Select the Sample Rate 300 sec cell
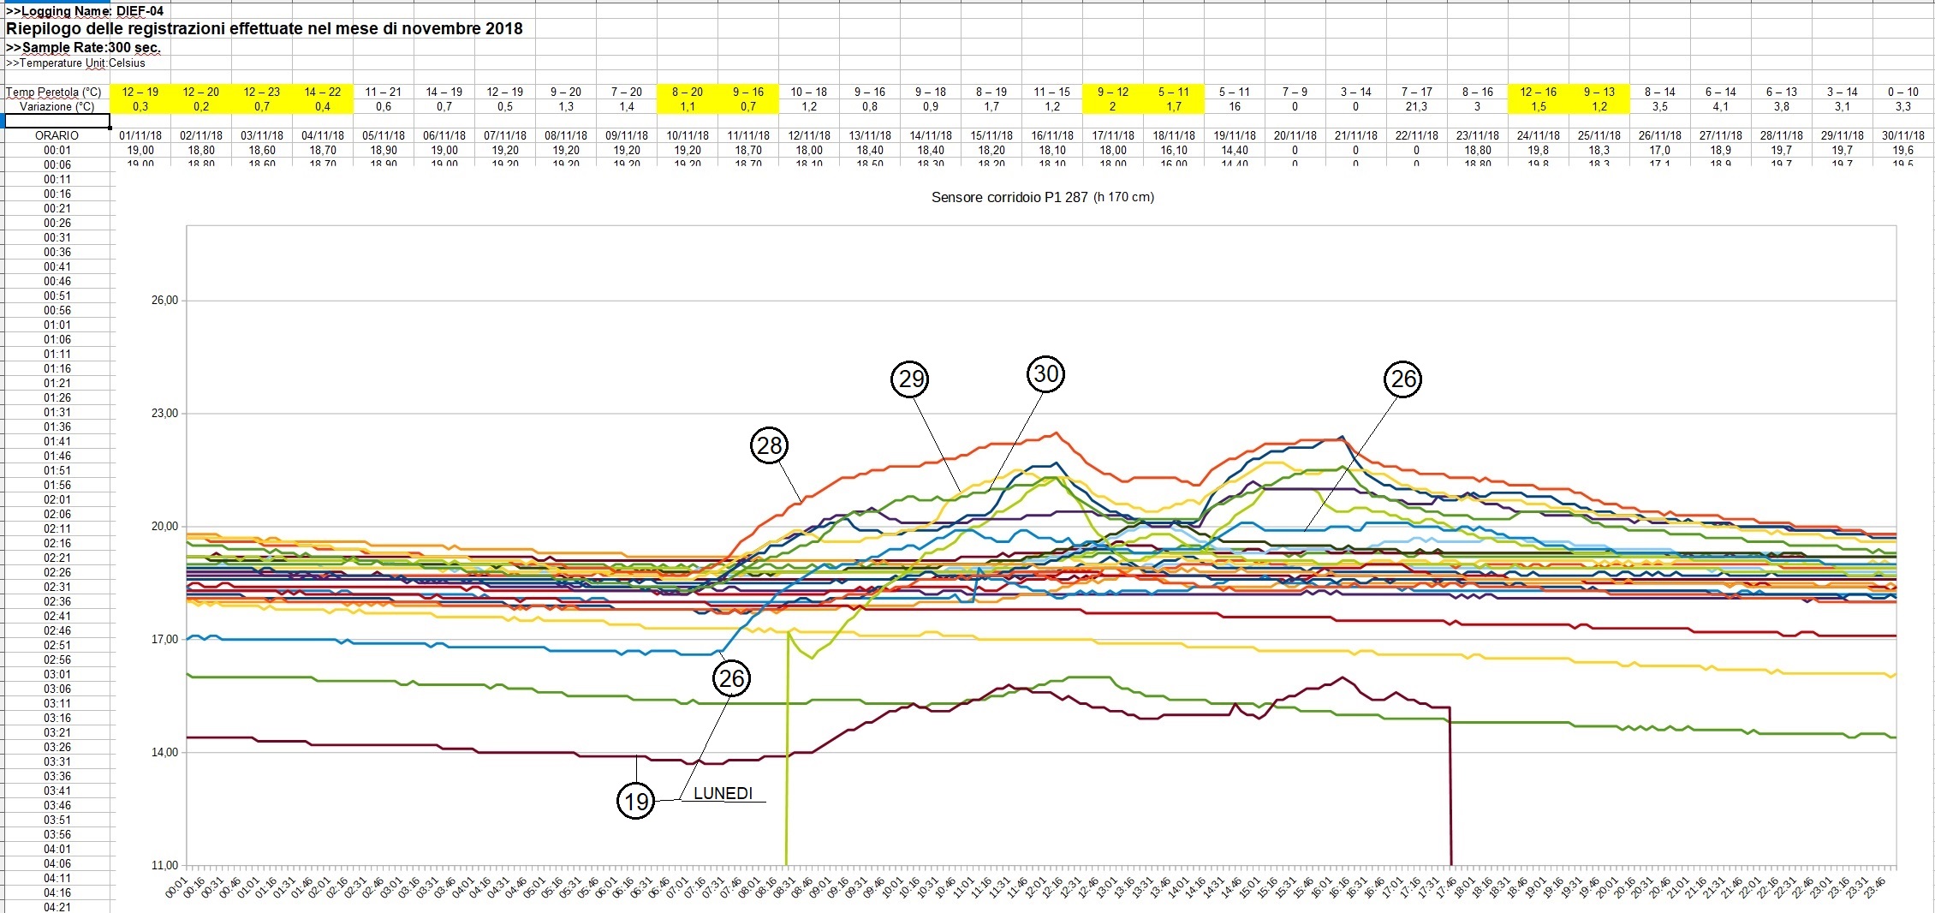 coord(82,47)
